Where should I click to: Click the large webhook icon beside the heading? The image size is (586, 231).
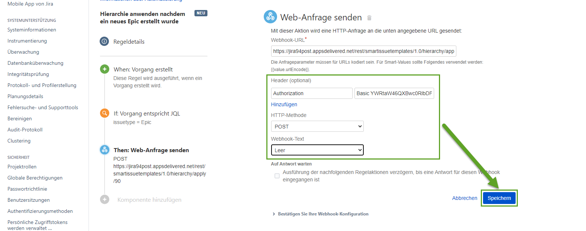pos(270,17)
